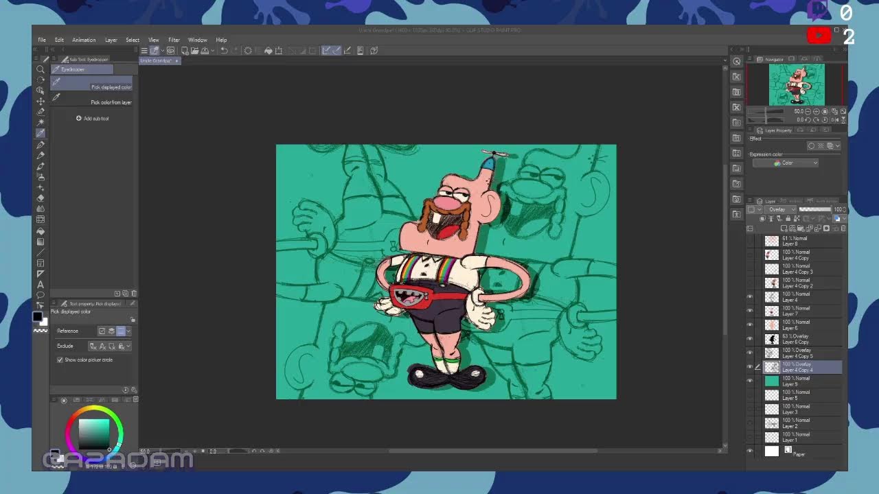Image resolution: width=879 pixels, height=494 pixels.
Task: Open the Window menu
Action: pos(197,40)
